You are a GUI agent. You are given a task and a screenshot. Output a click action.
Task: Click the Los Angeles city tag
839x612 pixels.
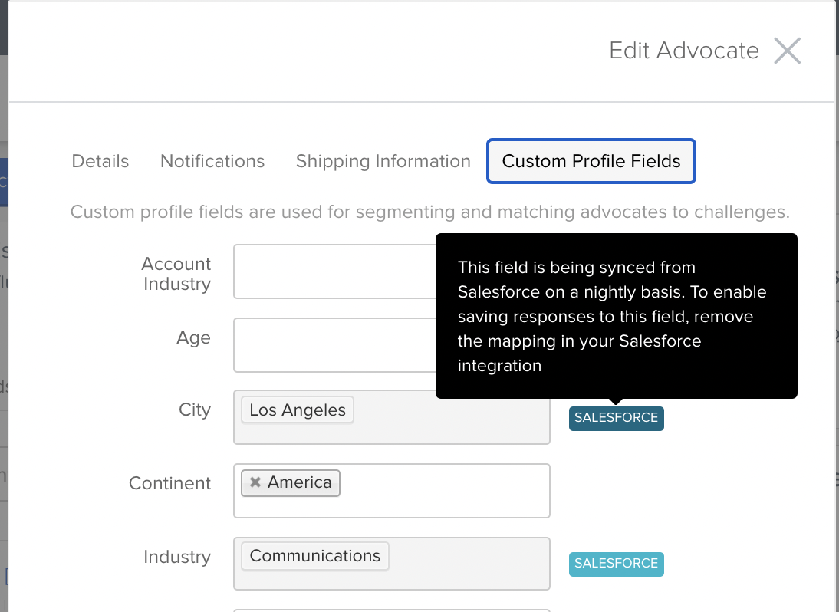click(298, 410)
